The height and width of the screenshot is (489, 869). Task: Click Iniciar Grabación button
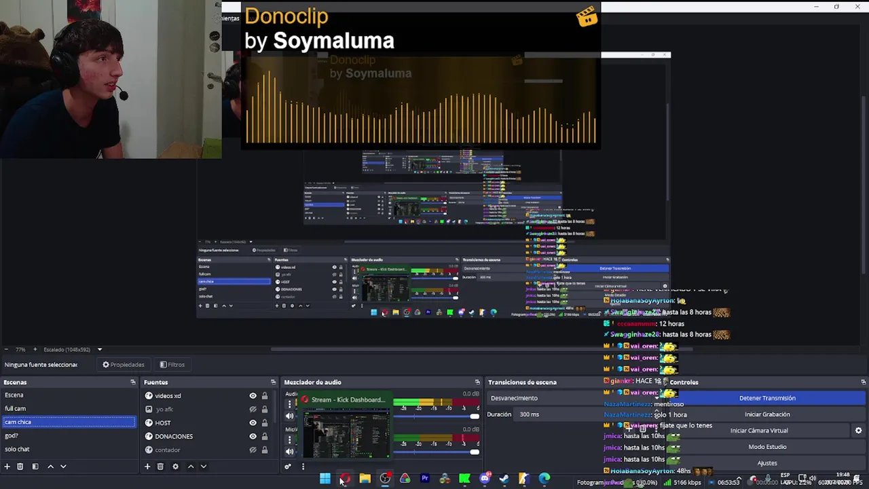[767, 414]
